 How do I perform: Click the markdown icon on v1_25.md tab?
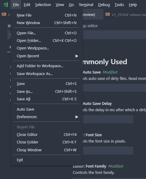click(x=108, y=14)
